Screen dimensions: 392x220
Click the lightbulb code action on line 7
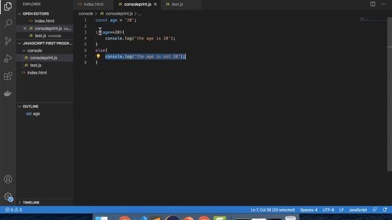click(98, 56)
